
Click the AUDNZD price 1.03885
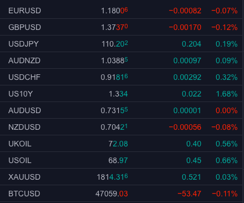pyautogui.click(x=114, y=60)
